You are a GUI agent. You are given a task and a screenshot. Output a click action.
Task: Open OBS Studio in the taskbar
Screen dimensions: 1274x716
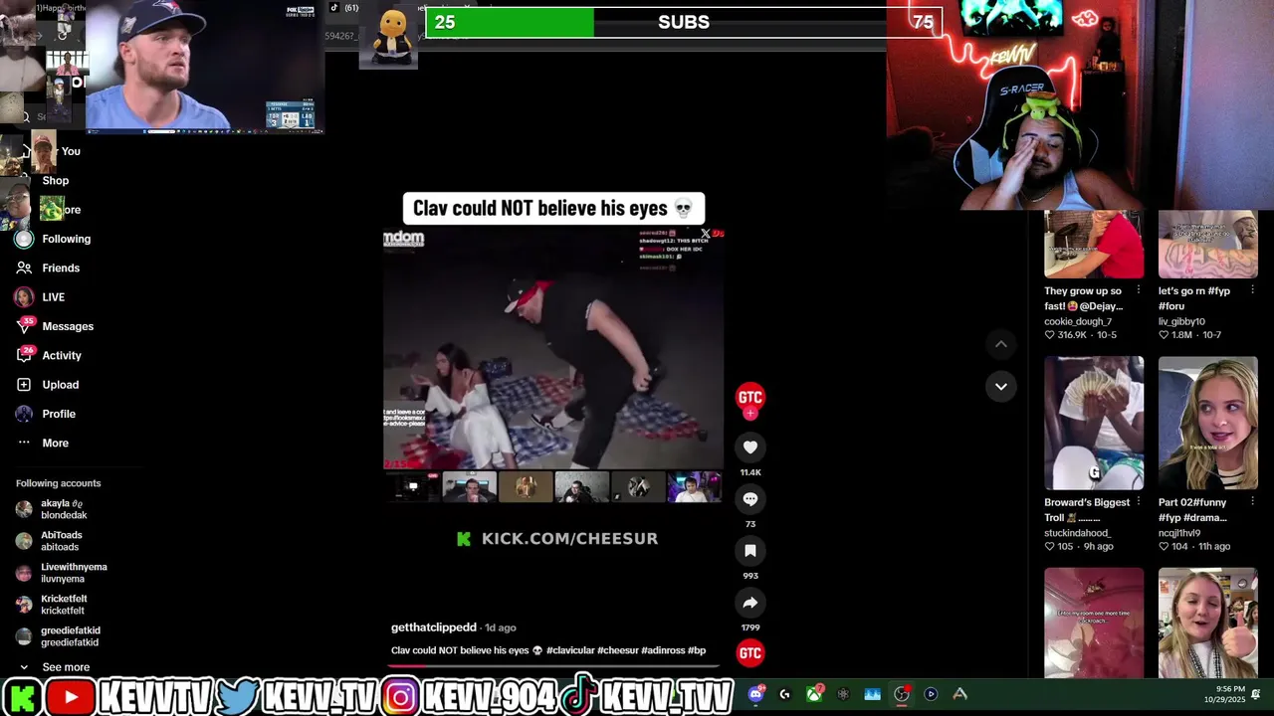coord(902,694)
